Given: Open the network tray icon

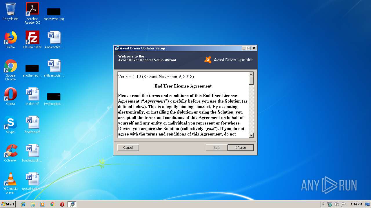Looking at the screenshot, I should coord(330,204).
